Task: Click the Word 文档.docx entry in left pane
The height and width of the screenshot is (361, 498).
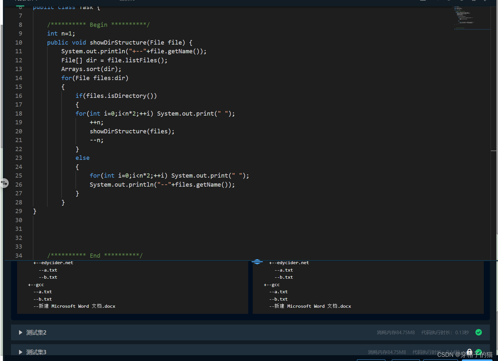Action: pyautogui.click(x=75, y=306)
